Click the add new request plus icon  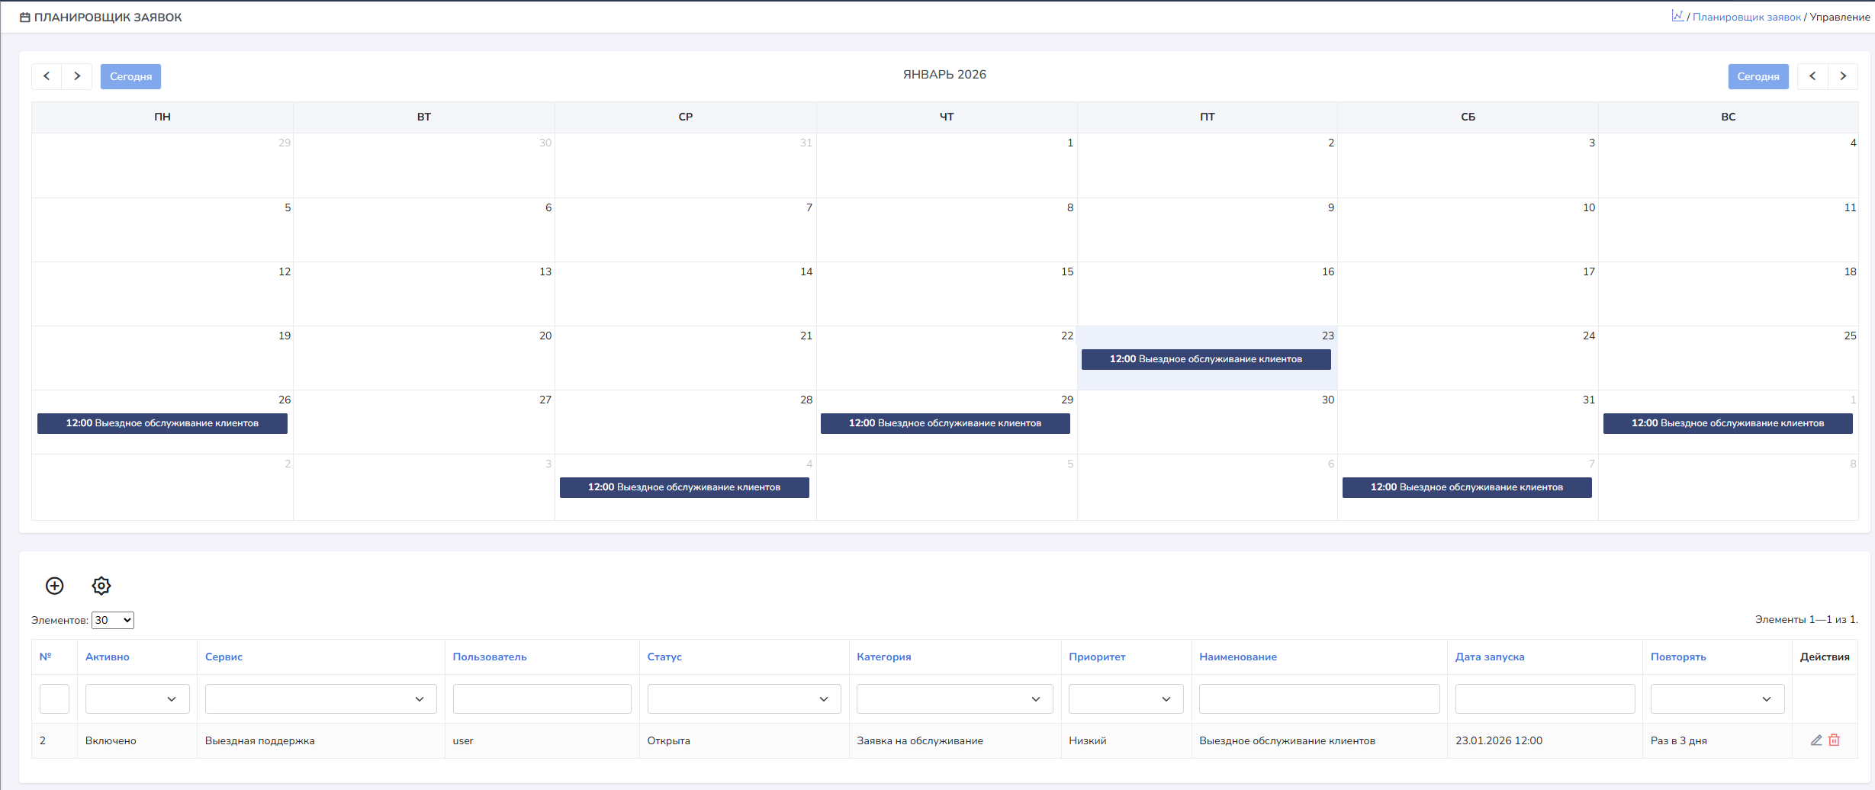click(x=55, y=586)
